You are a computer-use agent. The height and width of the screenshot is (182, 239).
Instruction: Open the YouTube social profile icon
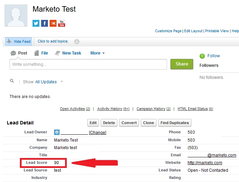[62, 23]
